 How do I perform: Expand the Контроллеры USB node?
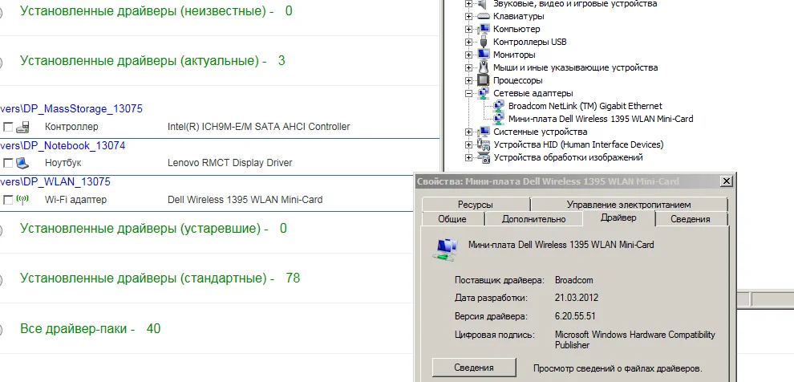point(468,42)
